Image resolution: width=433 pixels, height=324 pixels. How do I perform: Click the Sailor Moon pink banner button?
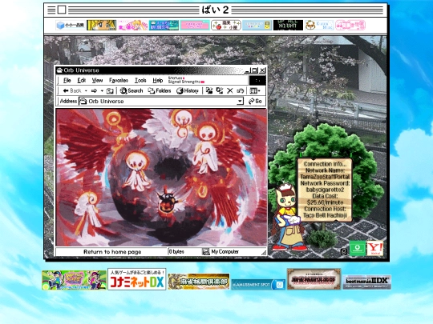(133, 25)
